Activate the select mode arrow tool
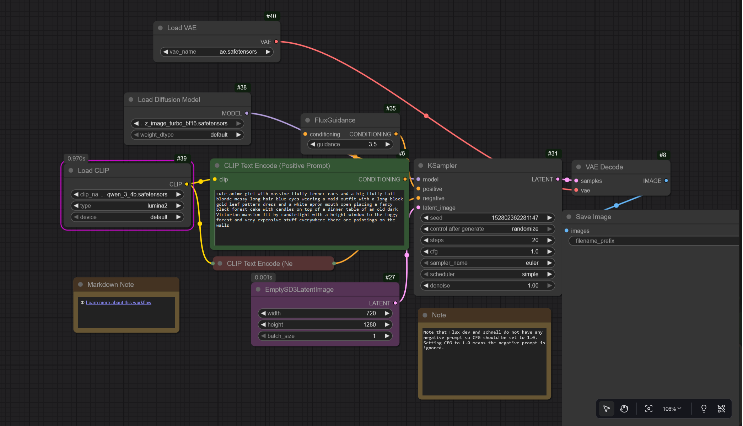743x426 pixels. [607, 409]
